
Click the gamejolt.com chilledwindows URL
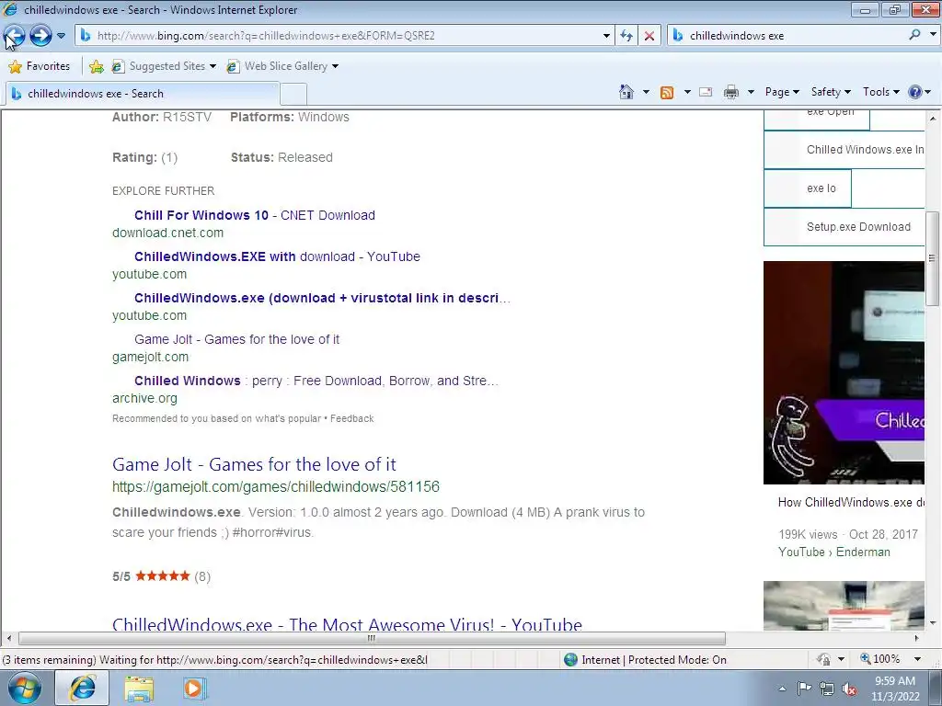click(x=276, y=486)
